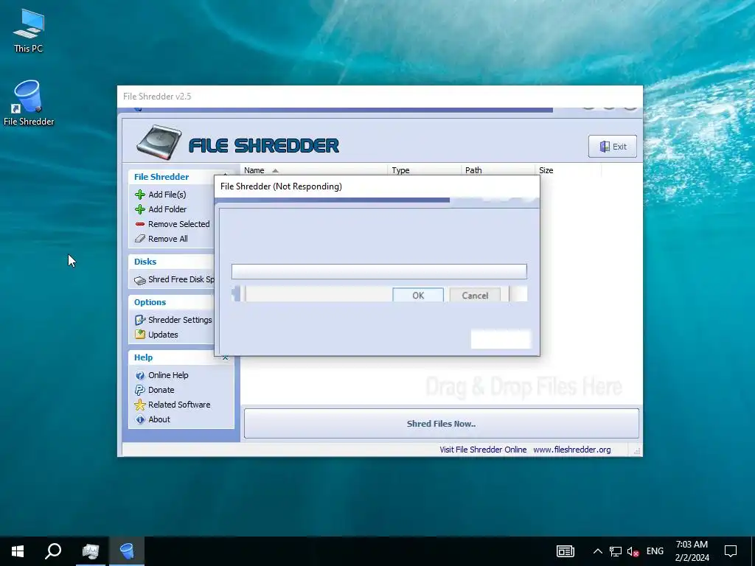Click the Disks sidebar section header
Viewport: 755px width, 566px height.
(145, 262)
